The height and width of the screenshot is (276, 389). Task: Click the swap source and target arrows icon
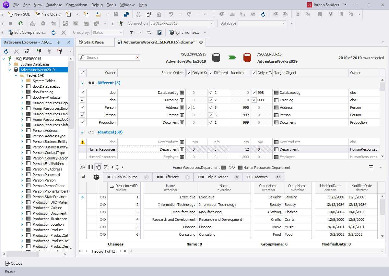click(x=149, y=32)
